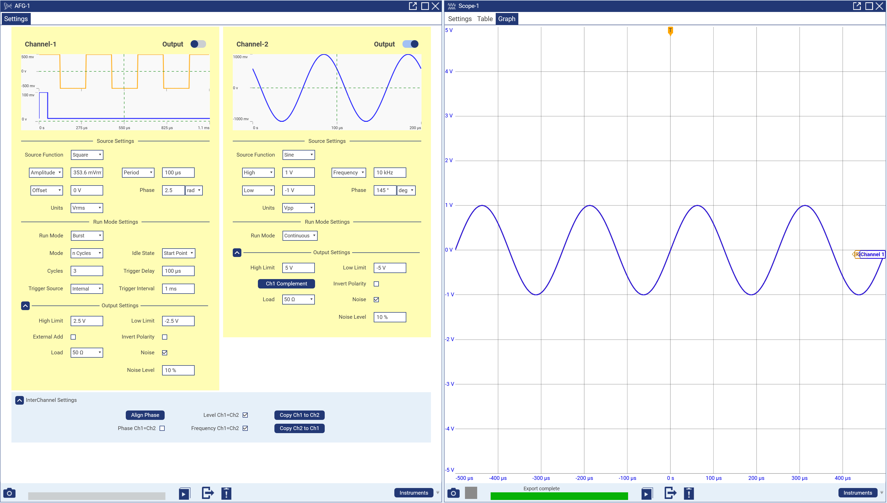
Task: Click the AFG-1 run/play script icon
Action: [x=184, y=493]
